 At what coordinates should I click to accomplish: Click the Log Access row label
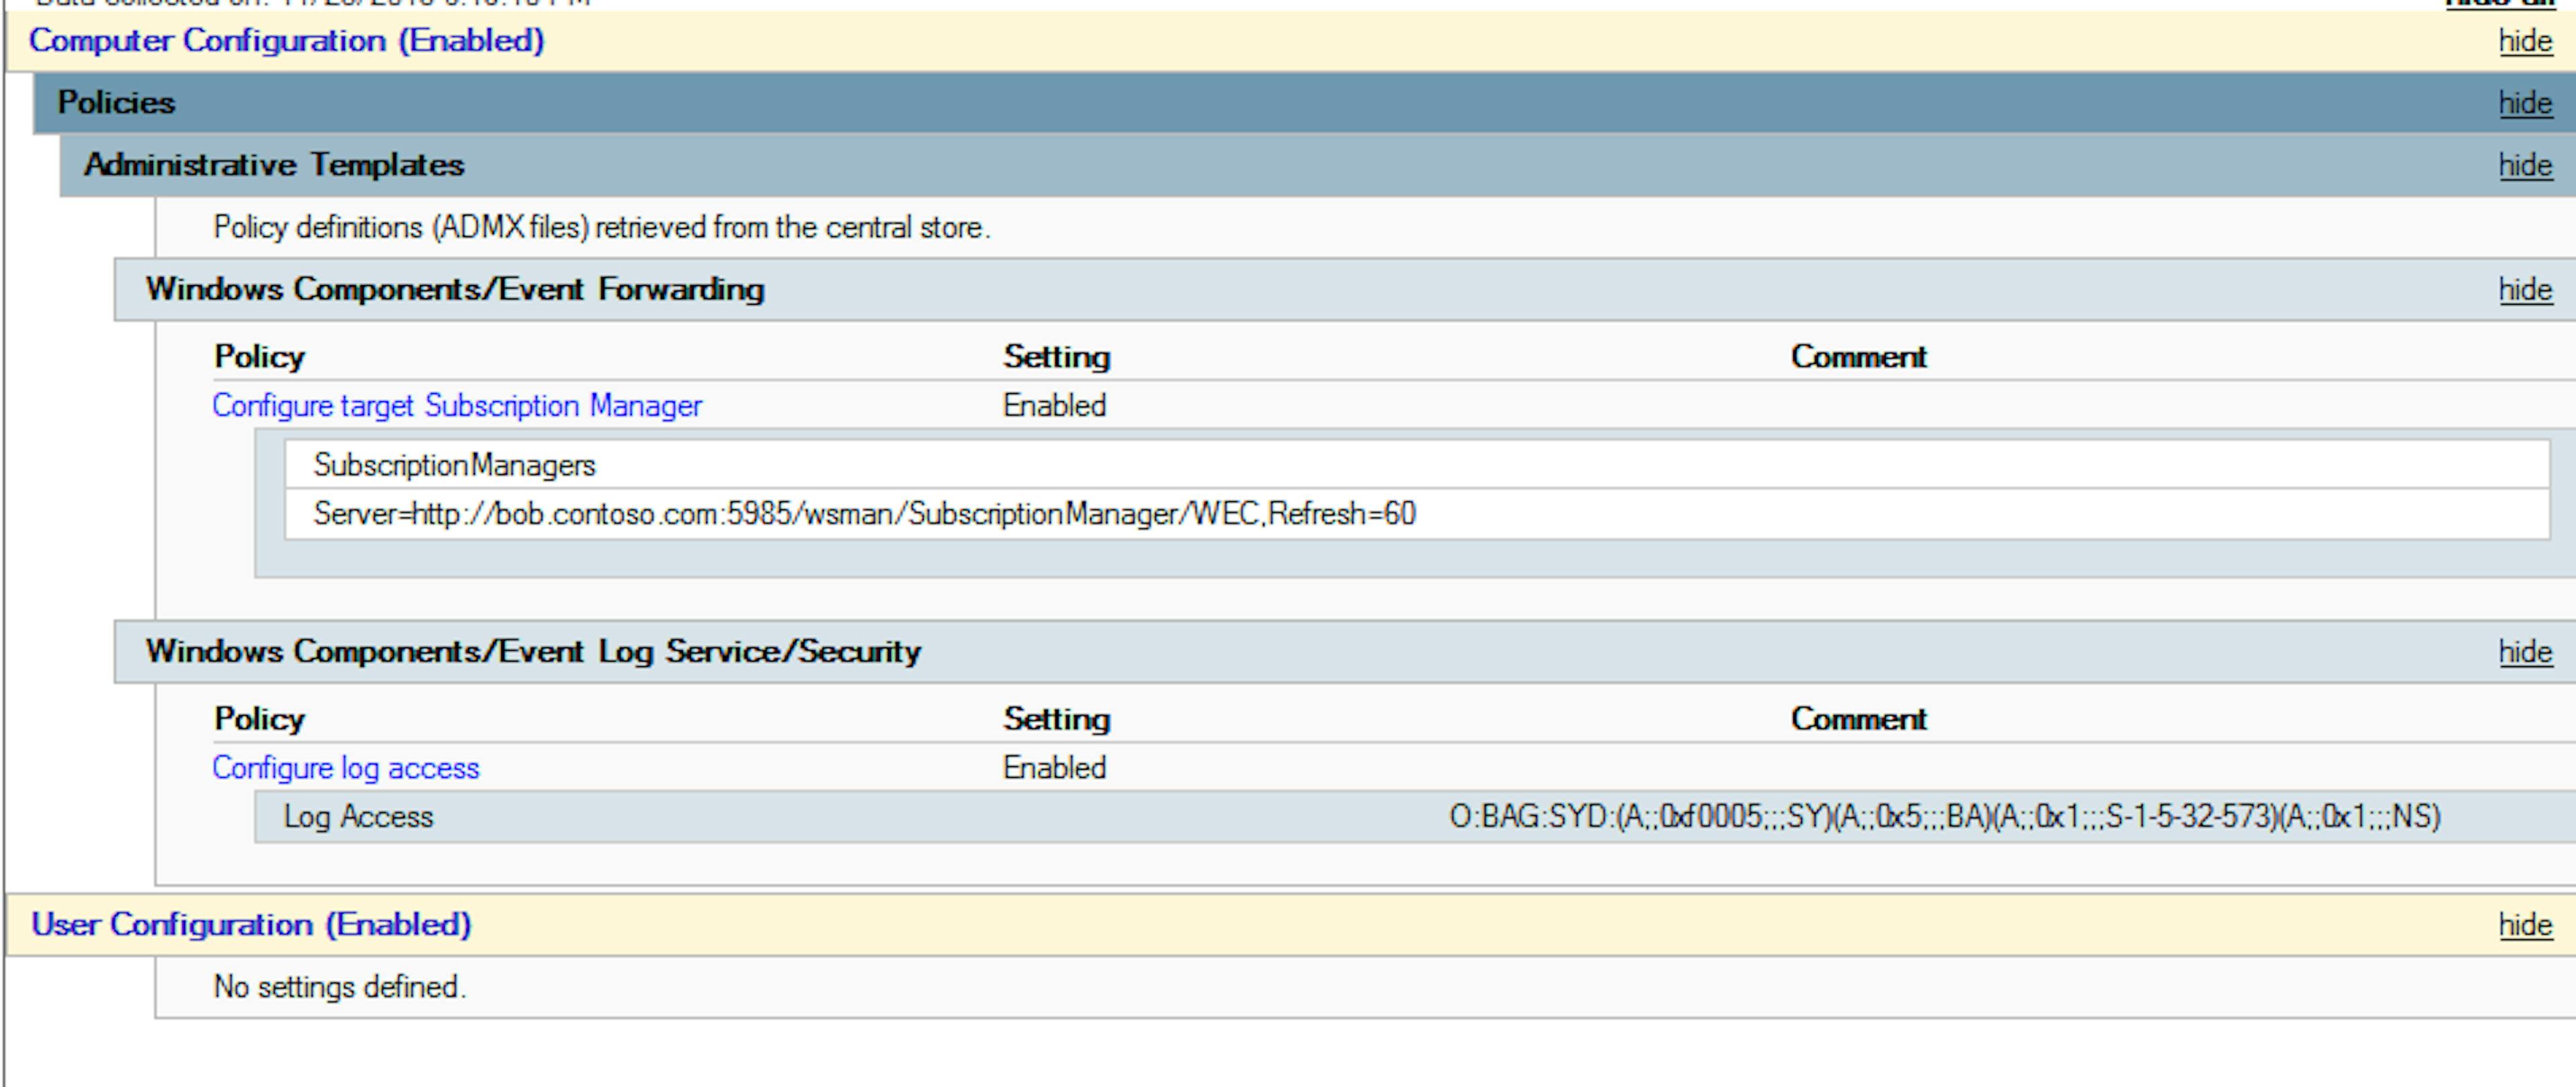[358, 817]
